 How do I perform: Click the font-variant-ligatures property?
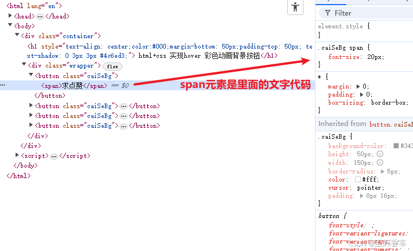367,234
